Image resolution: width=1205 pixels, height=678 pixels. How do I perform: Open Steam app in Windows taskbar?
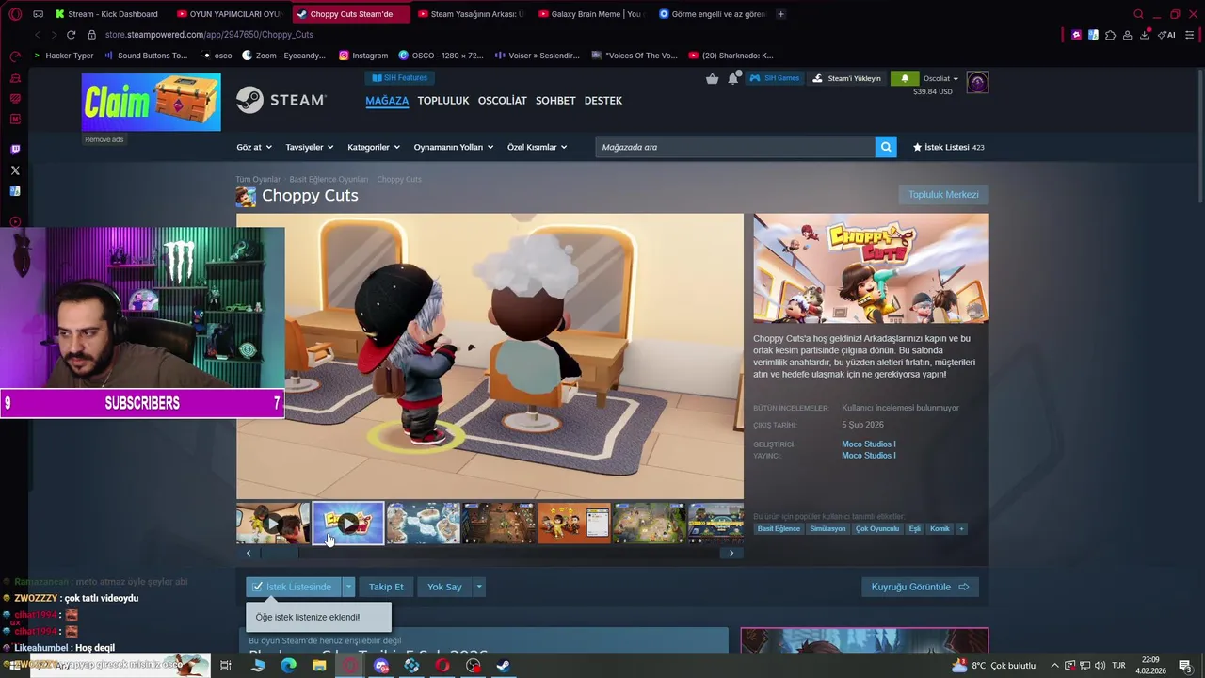(504, 666)
